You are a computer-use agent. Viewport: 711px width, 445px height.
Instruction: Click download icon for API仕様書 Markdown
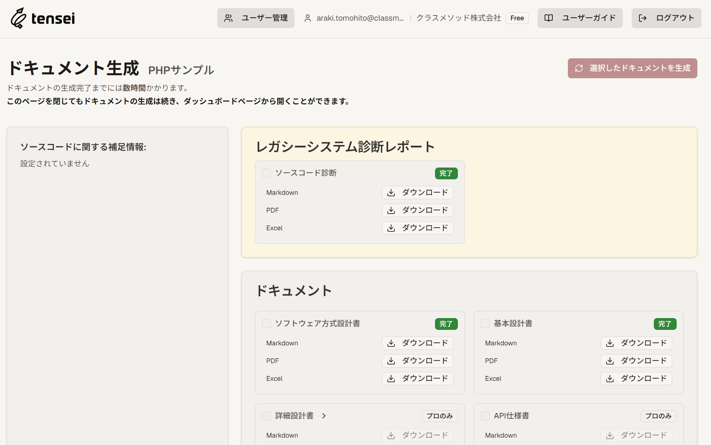[610, 435]
